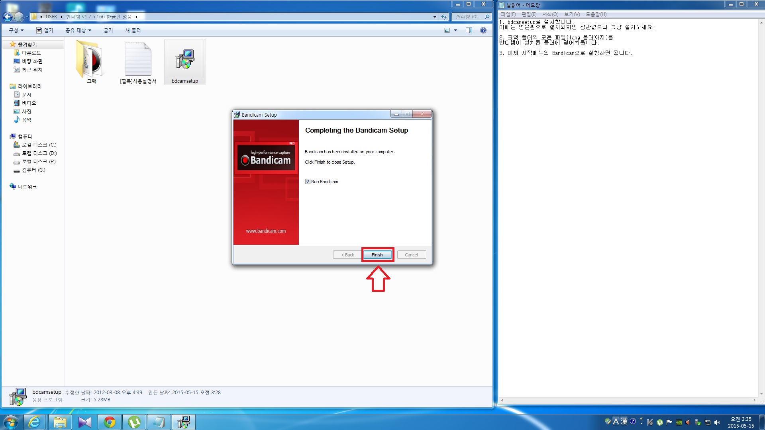Click the IME language A indicator in tray

(x=616, y=421)
